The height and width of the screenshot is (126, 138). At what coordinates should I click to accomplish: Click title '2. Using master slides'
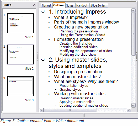pyautogui.click(x=78, y=63)
